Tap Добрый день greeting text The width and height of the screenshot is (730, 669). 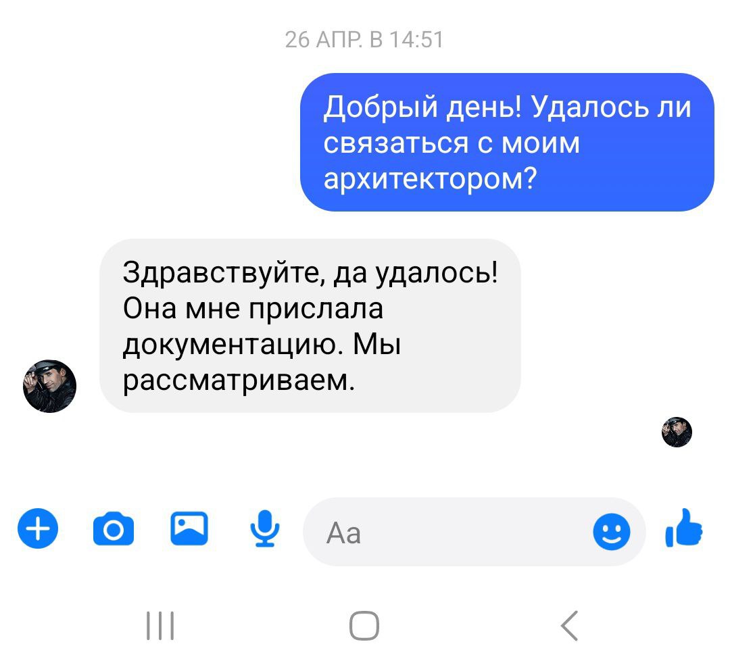pos(423,107)
